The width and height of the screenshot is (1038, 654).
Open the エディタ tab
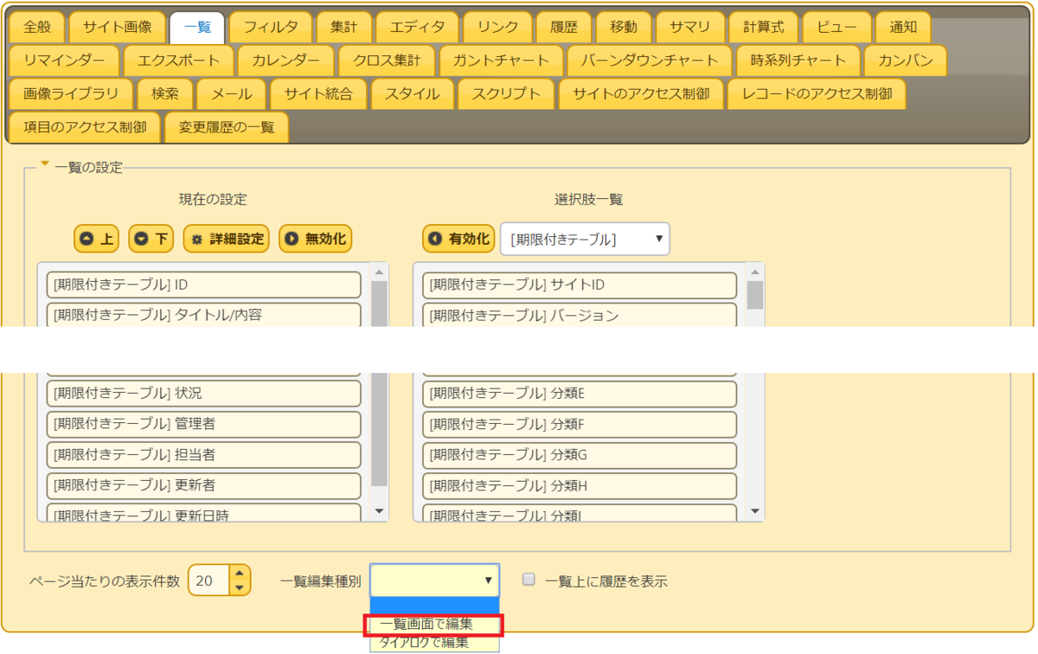(x=417, y=27)
